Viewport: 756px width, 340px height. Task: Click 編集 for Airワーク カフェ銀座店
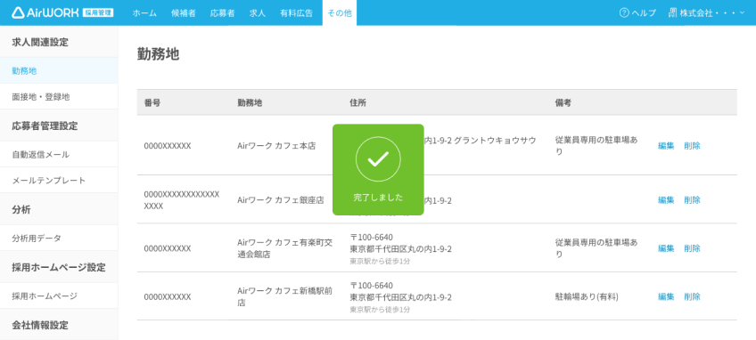[666, 200]
